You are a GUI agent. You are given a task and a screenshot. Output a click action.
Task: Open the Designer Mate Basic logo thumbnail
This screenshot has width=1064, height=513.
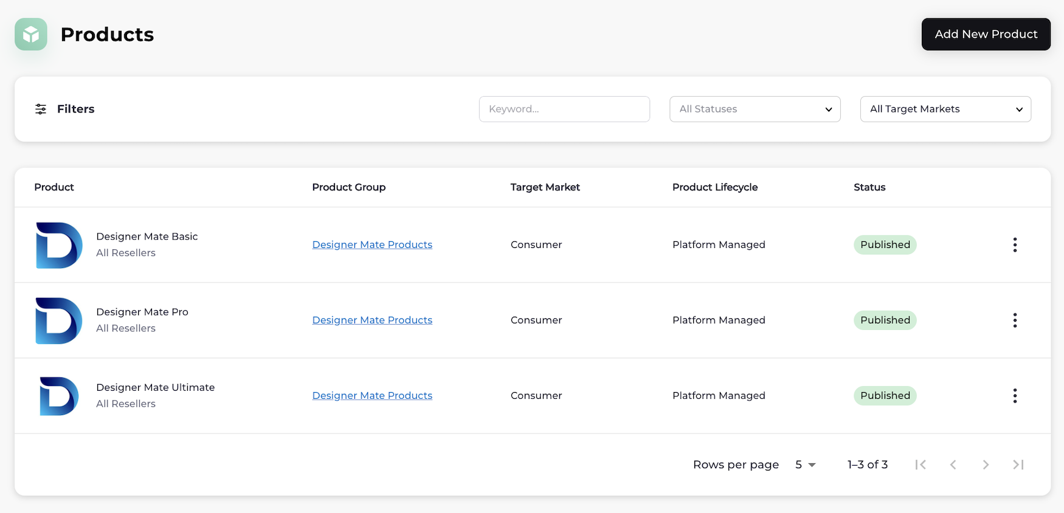[x=59, y=245]
